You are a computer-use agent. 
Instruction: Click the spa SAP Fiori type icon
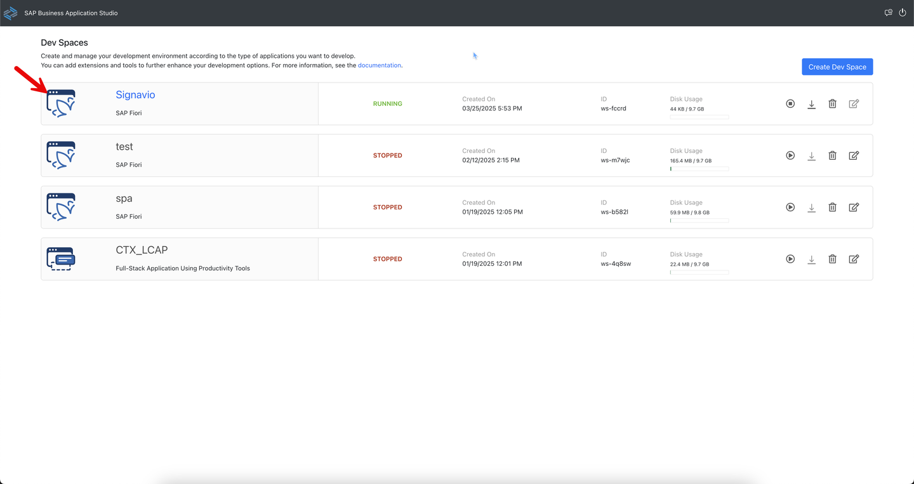pos(61,207)
